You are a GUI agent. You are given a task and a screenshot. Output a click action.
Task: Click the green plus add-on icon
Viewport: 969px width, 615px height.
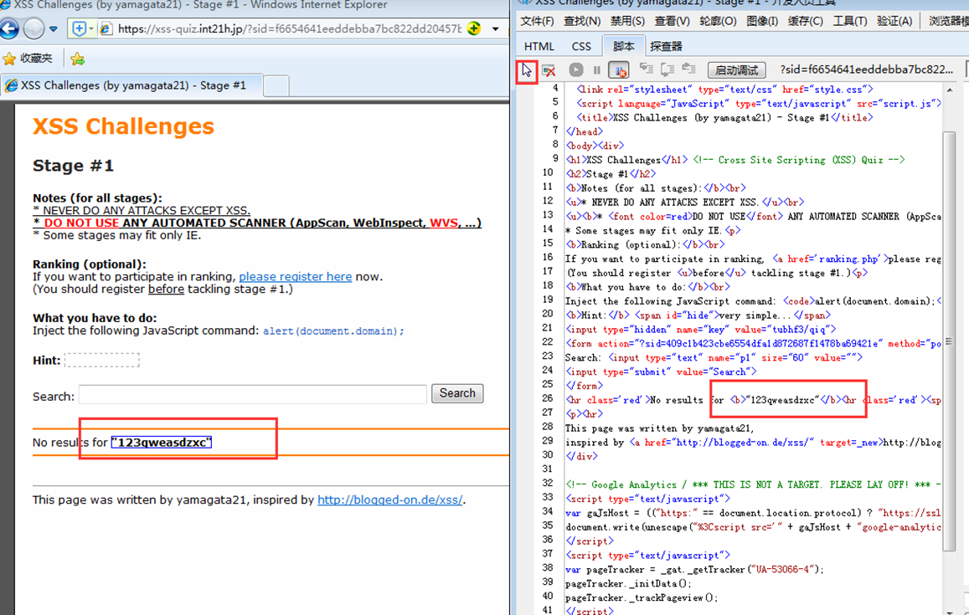pyautogui.click(x=474, y=28)
